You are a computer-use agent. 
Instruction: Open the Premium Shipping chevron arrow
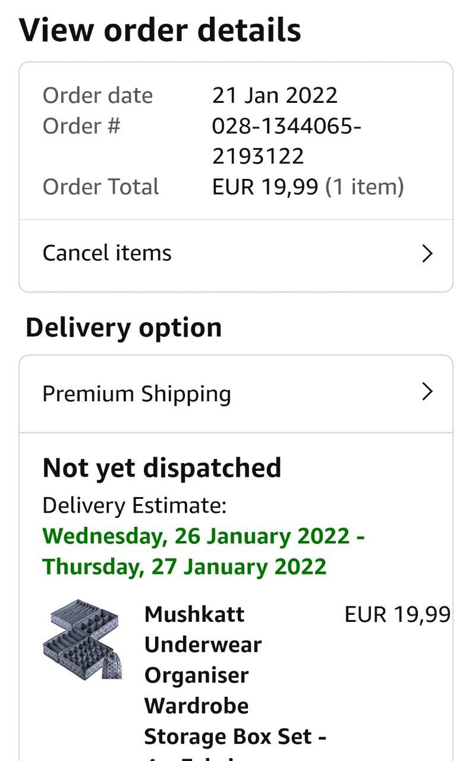coord(427,392)
